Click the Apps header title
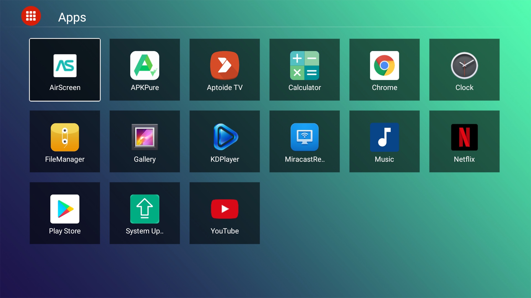Viewport: 531px width, 298px height. tap(72, 17)
